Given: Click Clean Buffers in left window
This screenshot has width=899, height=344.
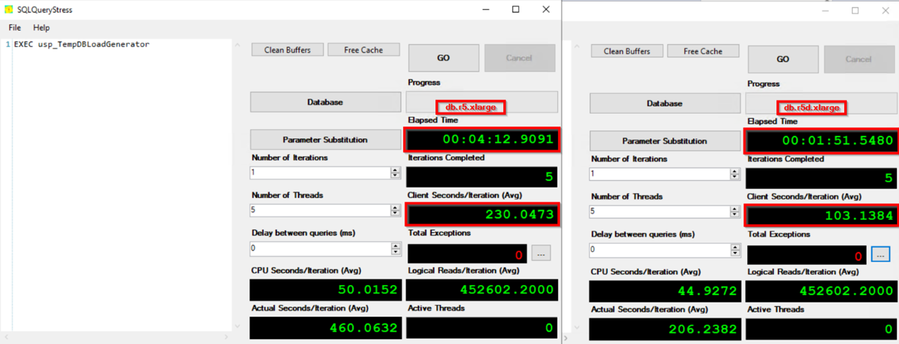Looking at the screenshot, I should (287, 50).
